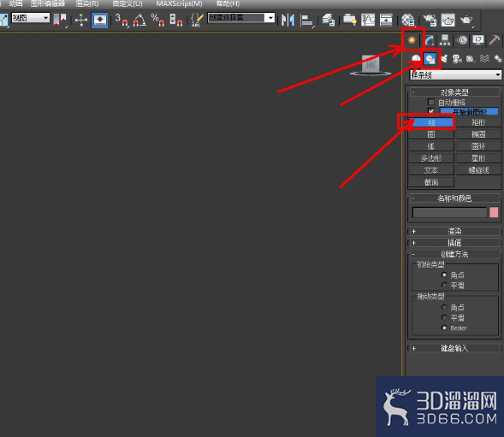
Task: Open the 样条线 shape type dropdown
Action: pos(455,75)
